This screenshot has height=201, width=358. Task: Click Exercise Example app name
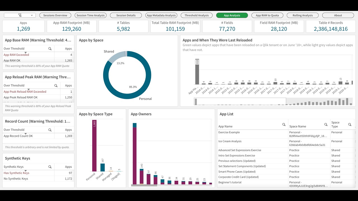(x=229, y=132)
